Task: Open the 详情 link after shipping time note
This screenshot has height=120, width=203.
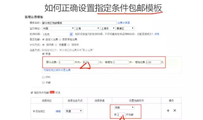Action: click(157, 34)
